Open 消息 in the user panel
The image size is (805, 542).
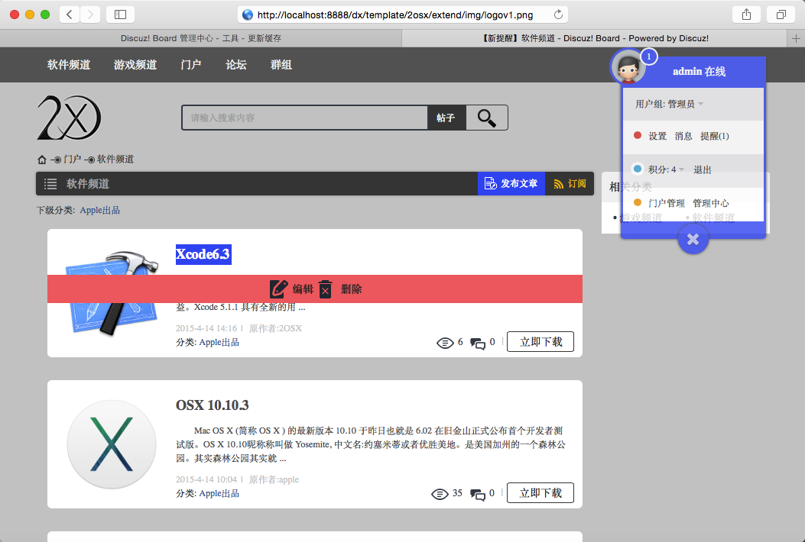pyautogui.click(x=683, y=136)
